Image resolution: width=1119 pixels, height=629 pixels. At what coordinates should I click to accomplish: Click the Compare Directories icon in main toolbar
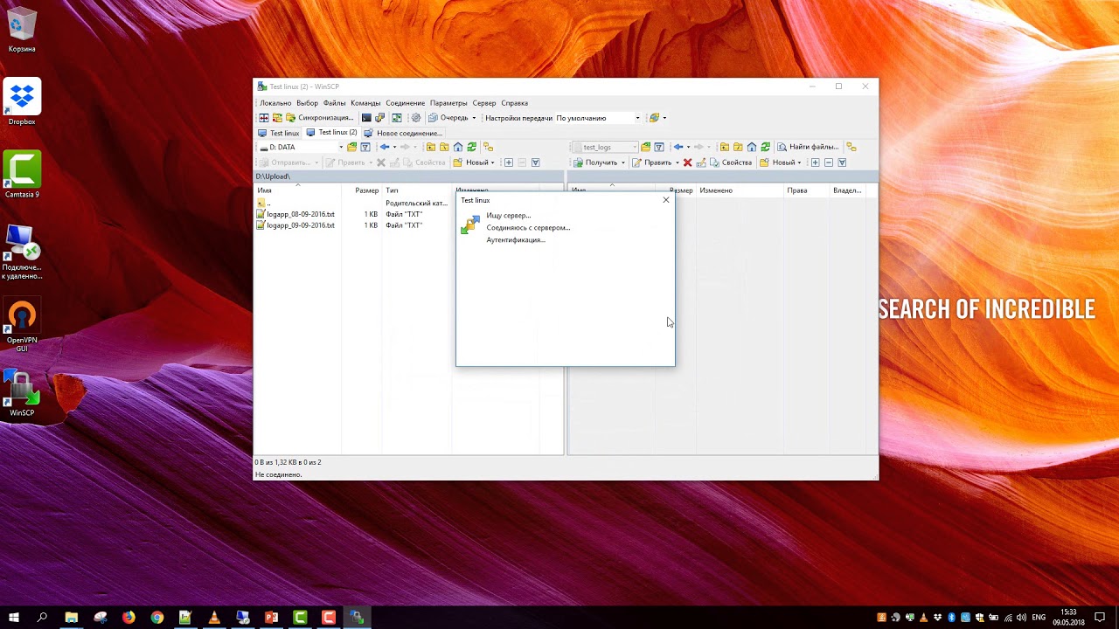click(x=264, y=118)
